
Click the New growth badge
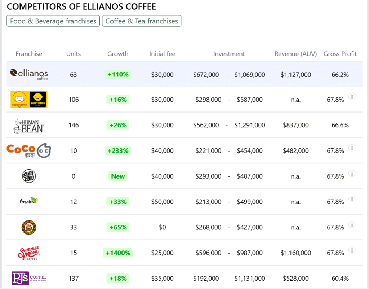(x=118, y=176)
